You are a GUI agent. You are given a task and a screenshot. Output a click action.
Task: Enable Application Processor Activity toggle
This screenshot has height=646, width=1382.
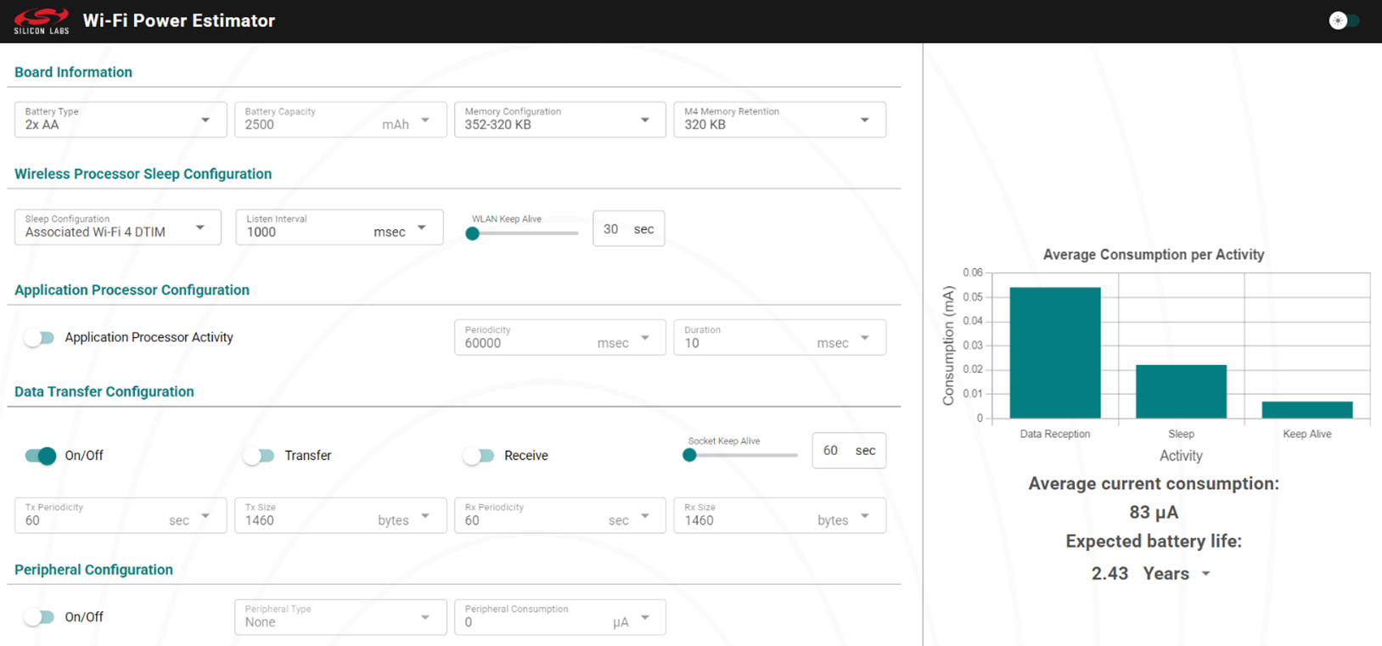(x=39, y=338)
